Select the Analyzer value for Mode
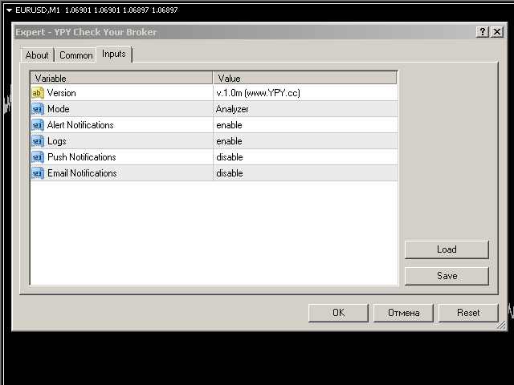Viewport: 514px width, 385px height. pos(232,109)
